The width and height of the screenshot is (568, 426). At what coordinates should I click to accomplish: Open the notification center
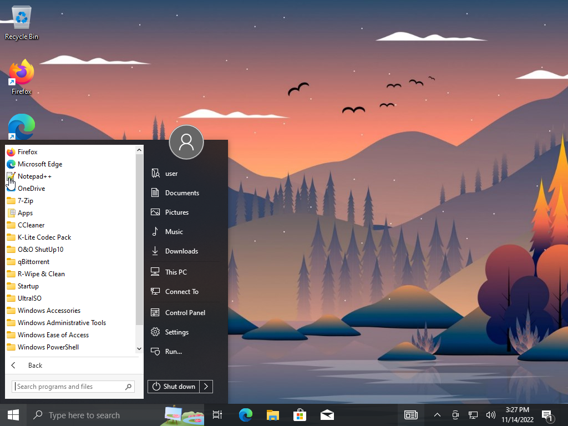click(x=547, y=416)
